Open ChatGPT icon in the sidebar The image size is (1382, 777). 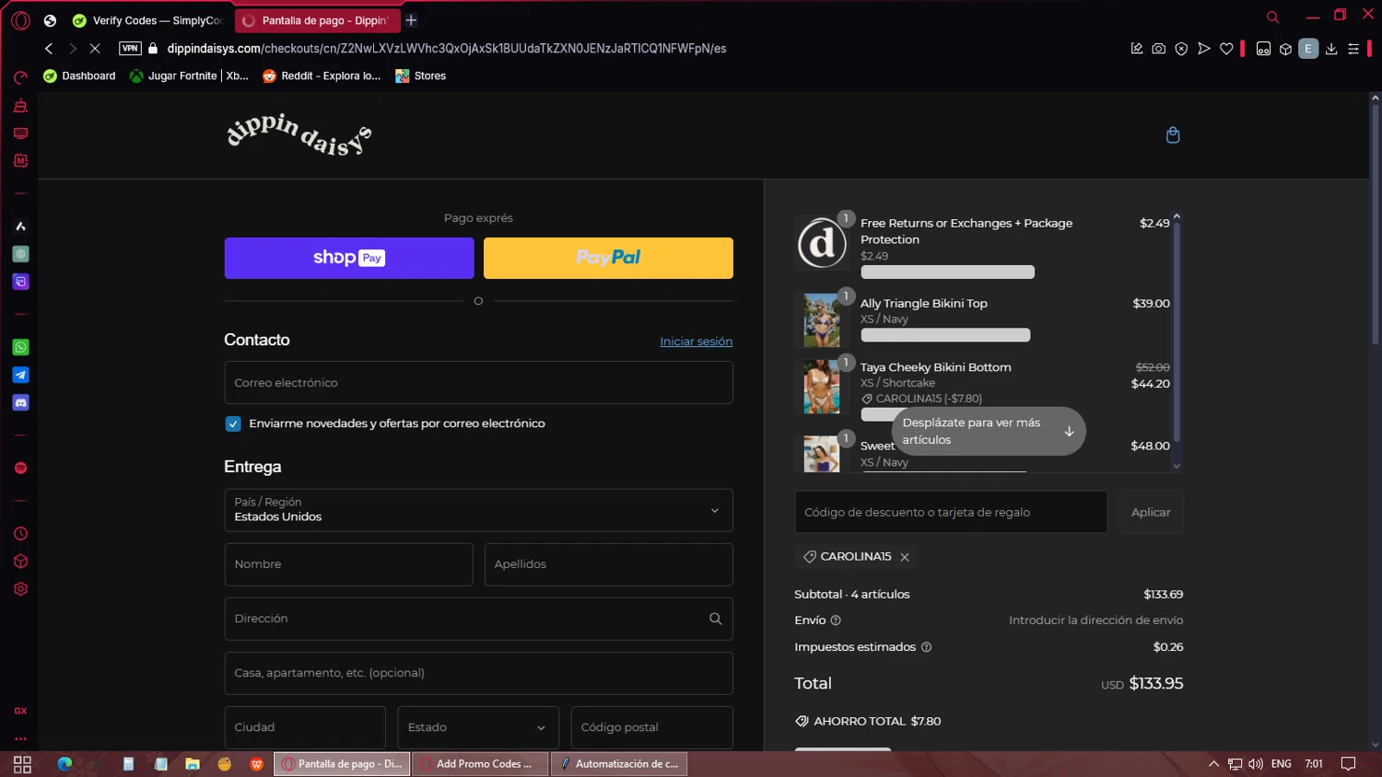(x=20, y=254)
